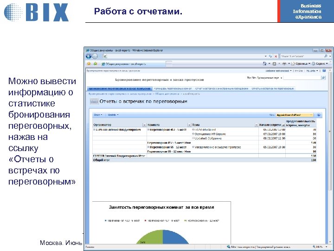Screen dimensions: 334x251
Task: Open the View 'AppointmentsPivot' combo box
Action: click(x=295, y=115)
